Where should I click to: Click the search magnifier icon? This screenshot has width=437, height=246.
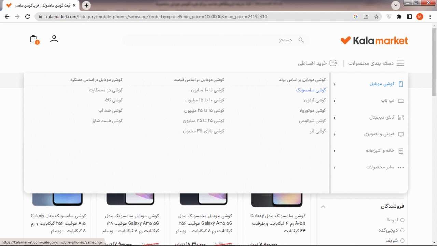click(301, 40)
